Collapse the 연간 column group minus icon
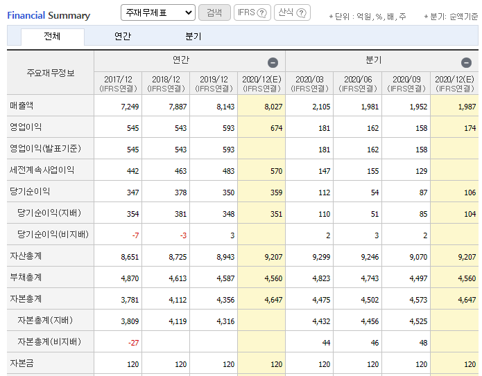The width and height of the screenshot is (482, 376). point(273,62)
